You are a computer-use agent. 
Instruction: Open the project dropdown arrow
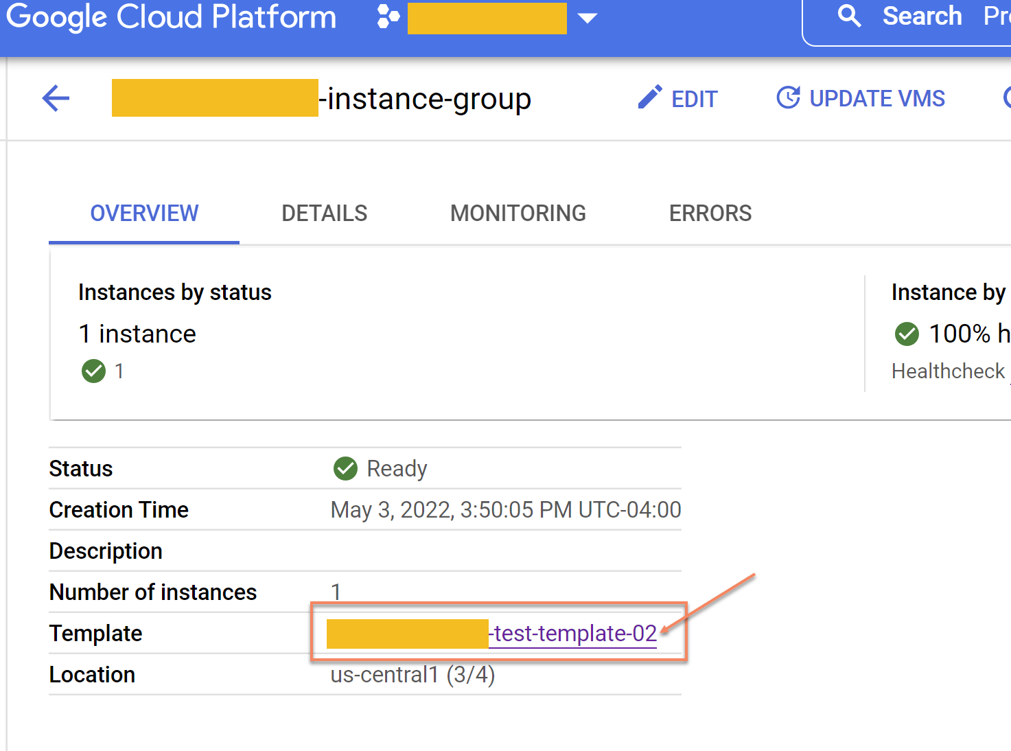coord(587,18)
